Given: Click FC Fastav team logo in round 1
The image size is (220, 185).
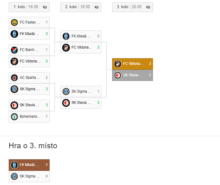Looking at the screenshot, I should pyautogui.click(x=14, y=22).
